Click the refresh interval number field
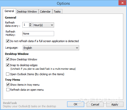The image size is (127, 110). (26, 25)
